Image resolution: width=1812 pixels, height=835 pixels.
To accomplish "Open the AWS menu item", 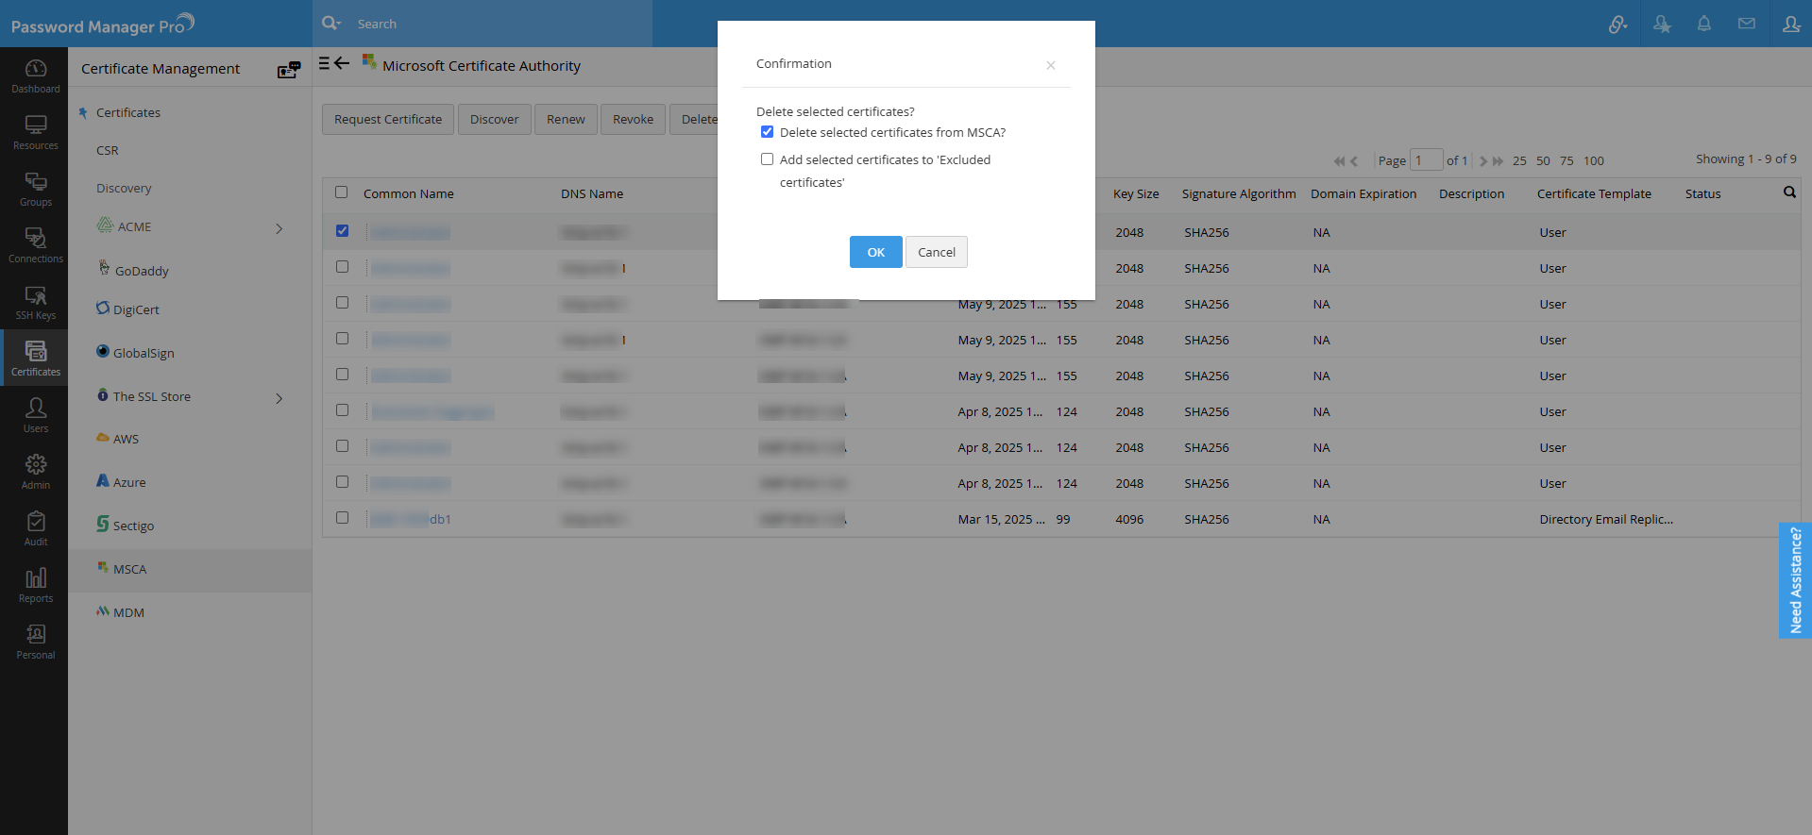I will pos(126,439).
